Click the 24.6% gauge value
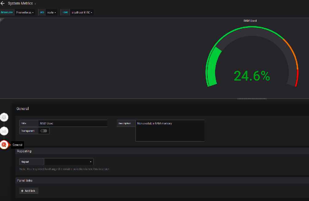The width and height of the screenshot is (309, 201). pos(252,76)
